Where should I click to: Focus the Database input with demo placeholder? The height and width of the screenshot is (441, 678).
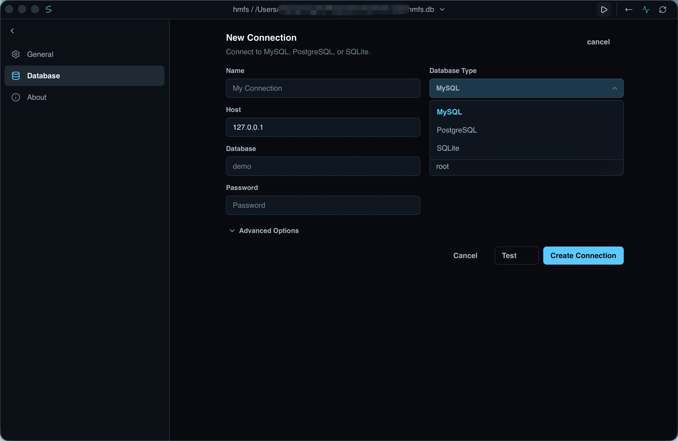pyautogui.click(x=323, y=167)
